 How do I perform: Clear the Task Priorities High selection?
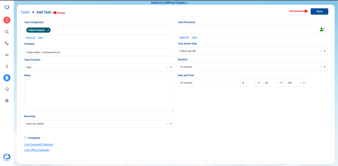coord(167,67)
